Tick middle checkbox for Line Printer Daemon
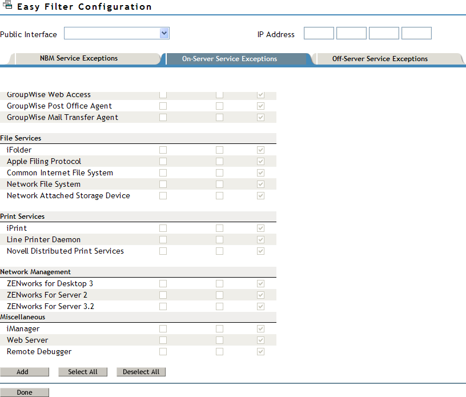This screenshot has height=397, width=466. (220, 239)
